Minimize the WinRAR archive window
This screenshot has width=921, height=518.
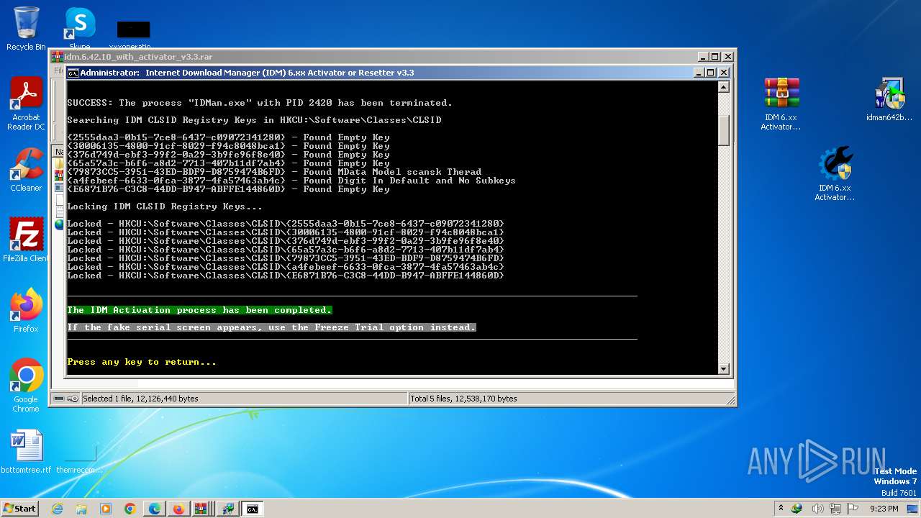click(702, 57)
